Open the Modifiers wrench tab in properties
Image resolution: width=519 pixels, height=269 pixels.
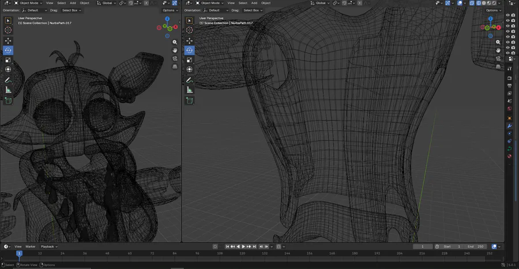pyautogui.click(x=510, y=126)
